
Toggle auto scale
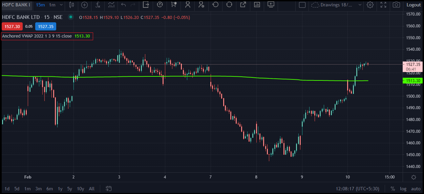click(x=416, y=189)
